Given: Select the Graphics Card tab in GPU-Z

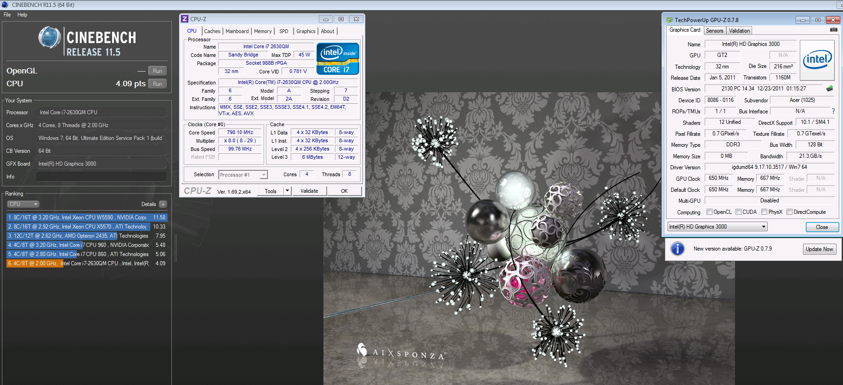Looking at the screenshot, I should [685, 30].
